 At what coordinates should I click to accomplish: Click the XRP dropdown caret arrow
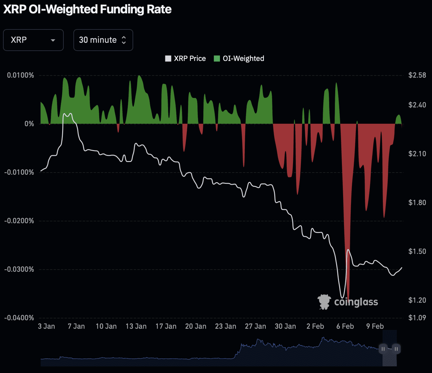point(53,40)
